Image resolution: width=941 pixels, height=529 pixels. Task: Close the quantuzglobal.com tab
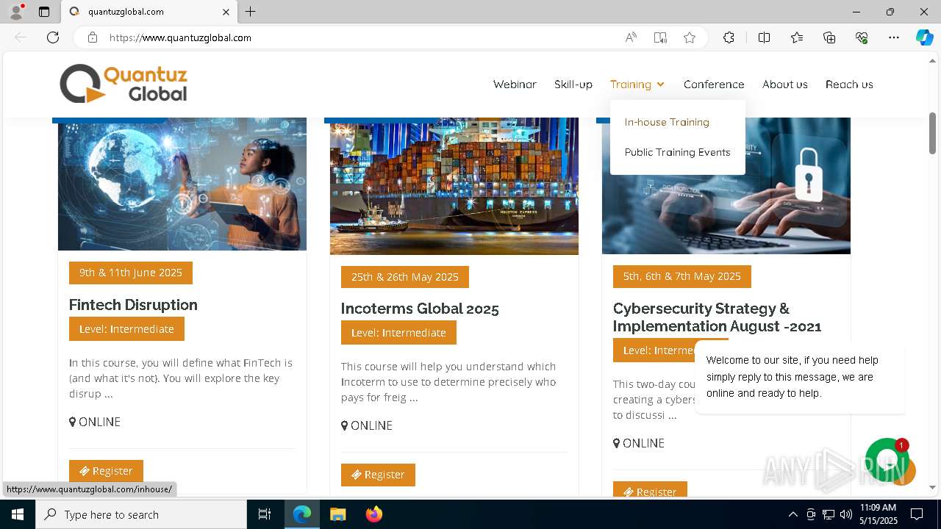tap(226, 12)
